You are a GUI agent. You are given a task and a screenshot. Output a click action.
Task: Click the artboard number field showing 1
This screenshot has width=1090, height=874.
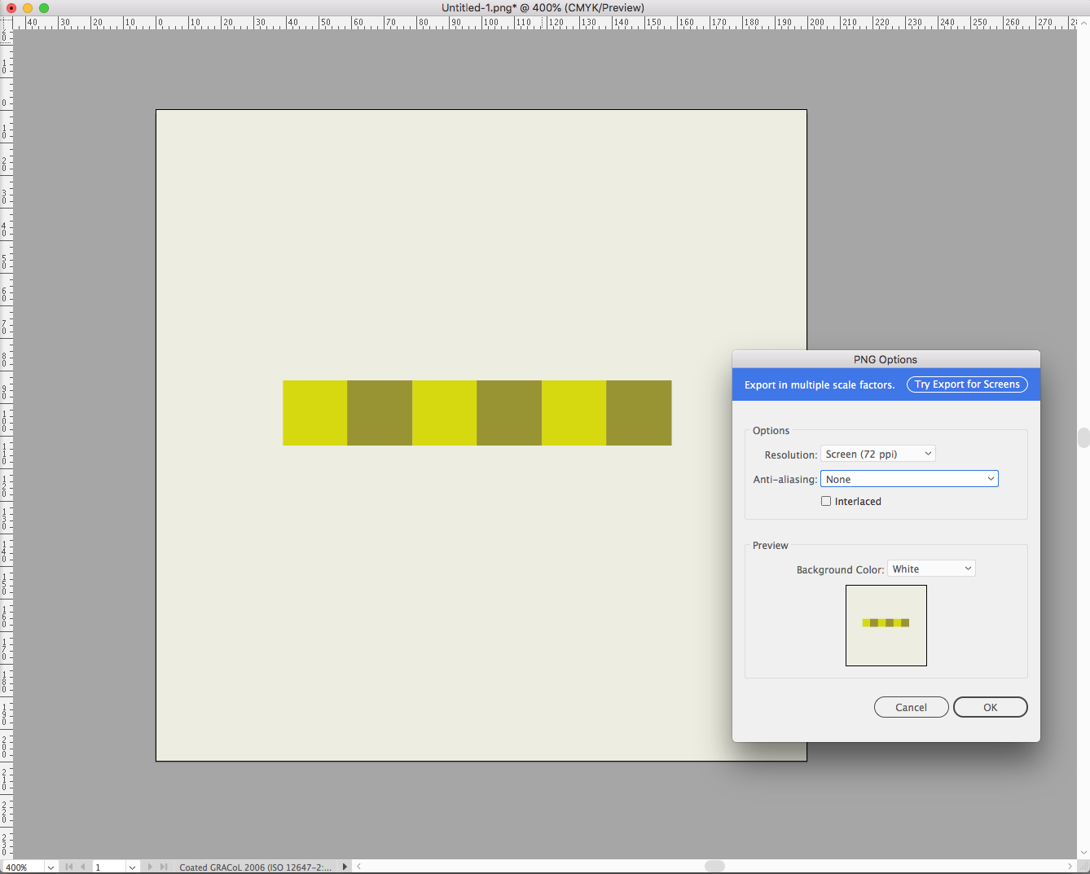[109, 867]
